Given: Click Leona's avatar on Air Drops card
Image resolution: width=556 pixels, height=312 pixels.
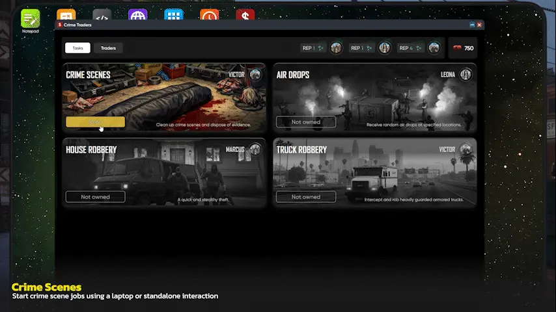Looking at the screenshot, I should tap(466, 75).
